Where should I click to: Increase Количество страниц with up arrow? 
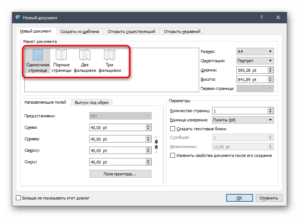click(x=270, y=109)
